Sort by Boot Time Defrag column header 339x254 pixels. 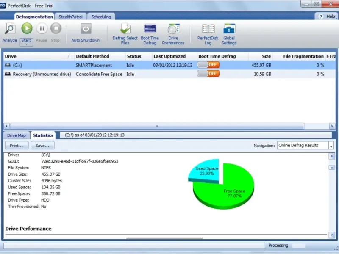point(222,56)
